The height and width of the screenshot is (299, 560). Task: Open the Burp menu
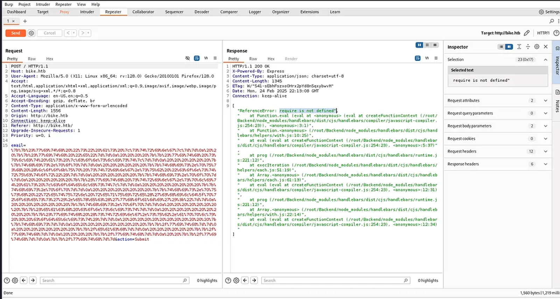(x=9, y=4)
